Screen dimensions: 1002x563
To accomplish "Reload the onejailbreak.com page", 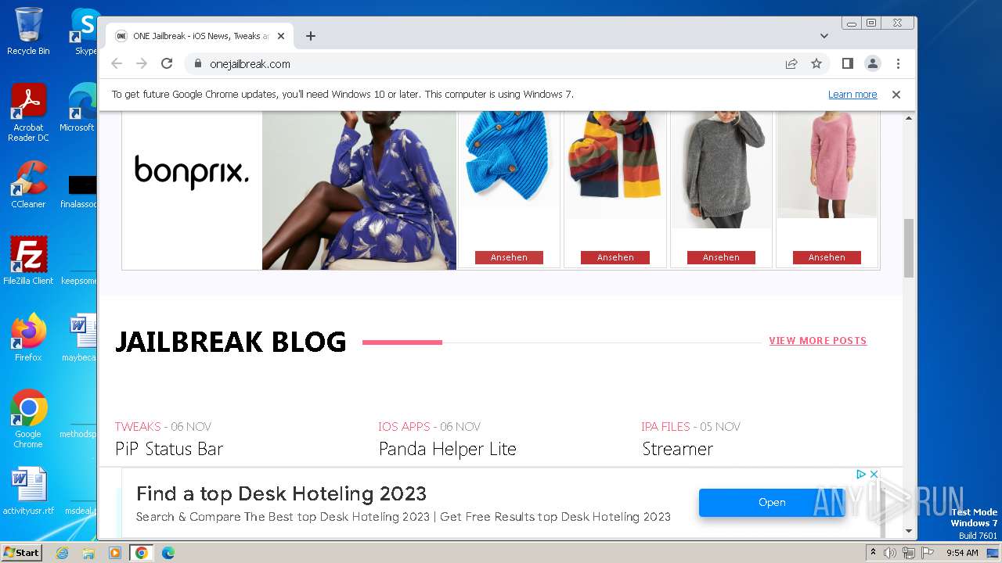I will point(167,64).
